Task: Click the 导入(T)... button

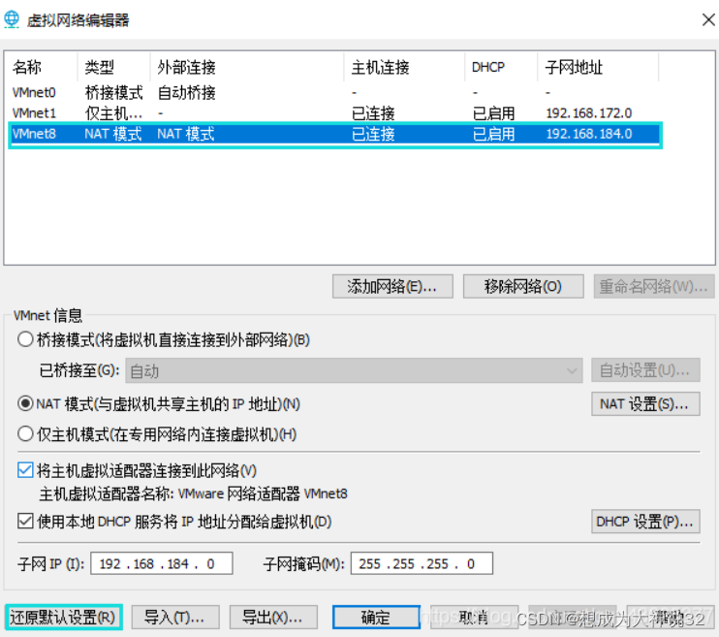Action: (175, 618)
